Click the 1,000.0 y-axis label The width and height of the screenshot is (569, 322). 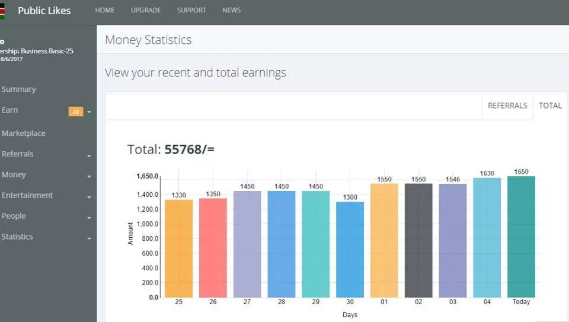(x=148, y=224)
